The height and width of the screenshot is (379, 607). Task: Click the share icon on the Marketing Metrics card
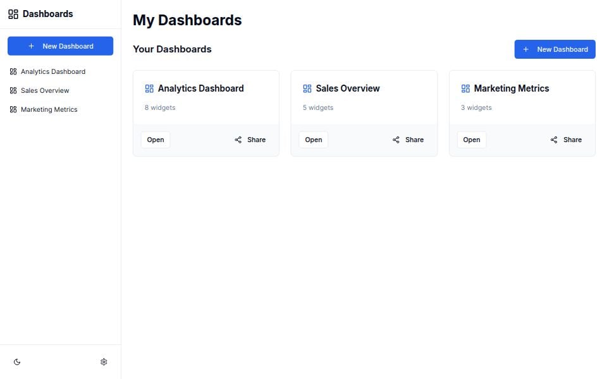pos(554,140)
